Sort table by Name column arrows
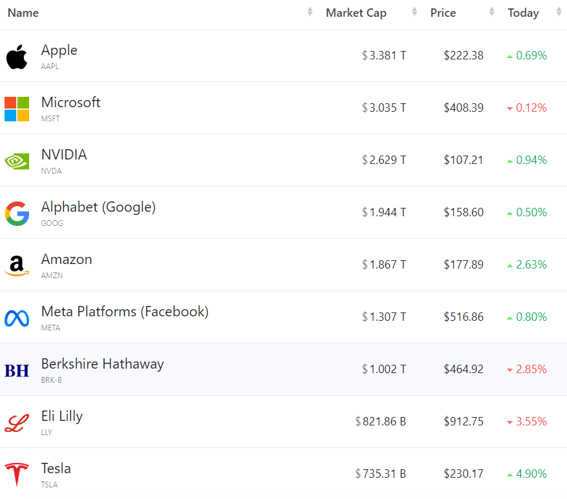This screenshot has width=567, height=499. pos(310,12)
